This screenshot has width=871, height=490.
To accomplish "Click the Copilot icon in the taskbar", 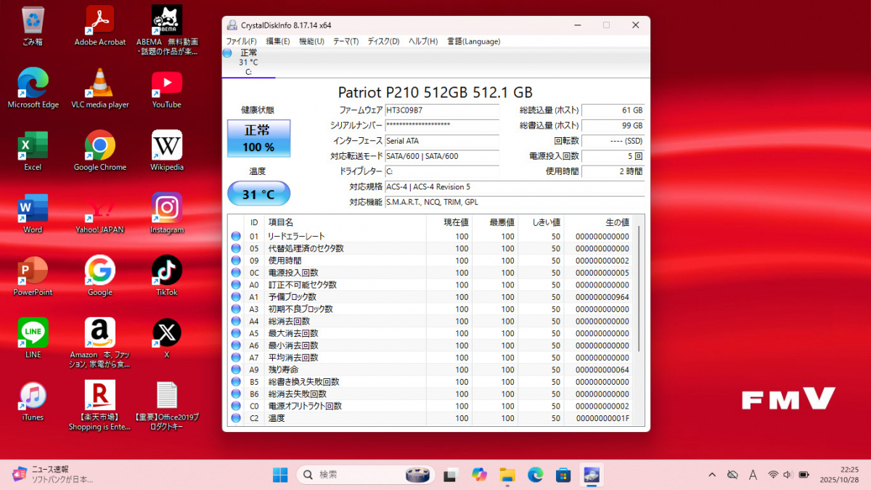I will point(479,475).
